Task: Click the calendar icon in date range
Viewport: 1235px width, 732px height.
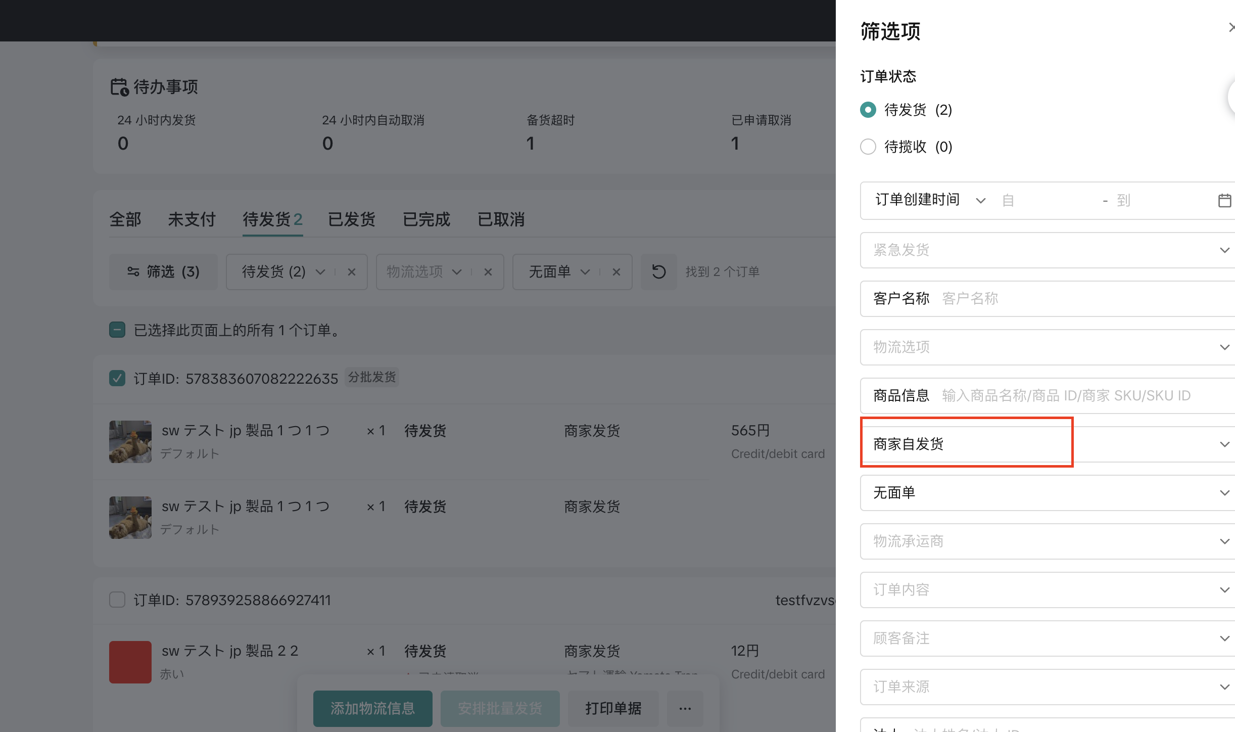Action: [x=1224, y=201]
